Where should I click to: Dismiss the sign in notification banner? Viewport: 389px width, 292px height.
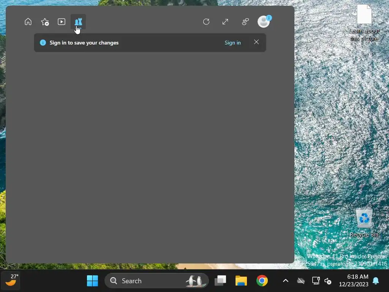pos(256,42)
